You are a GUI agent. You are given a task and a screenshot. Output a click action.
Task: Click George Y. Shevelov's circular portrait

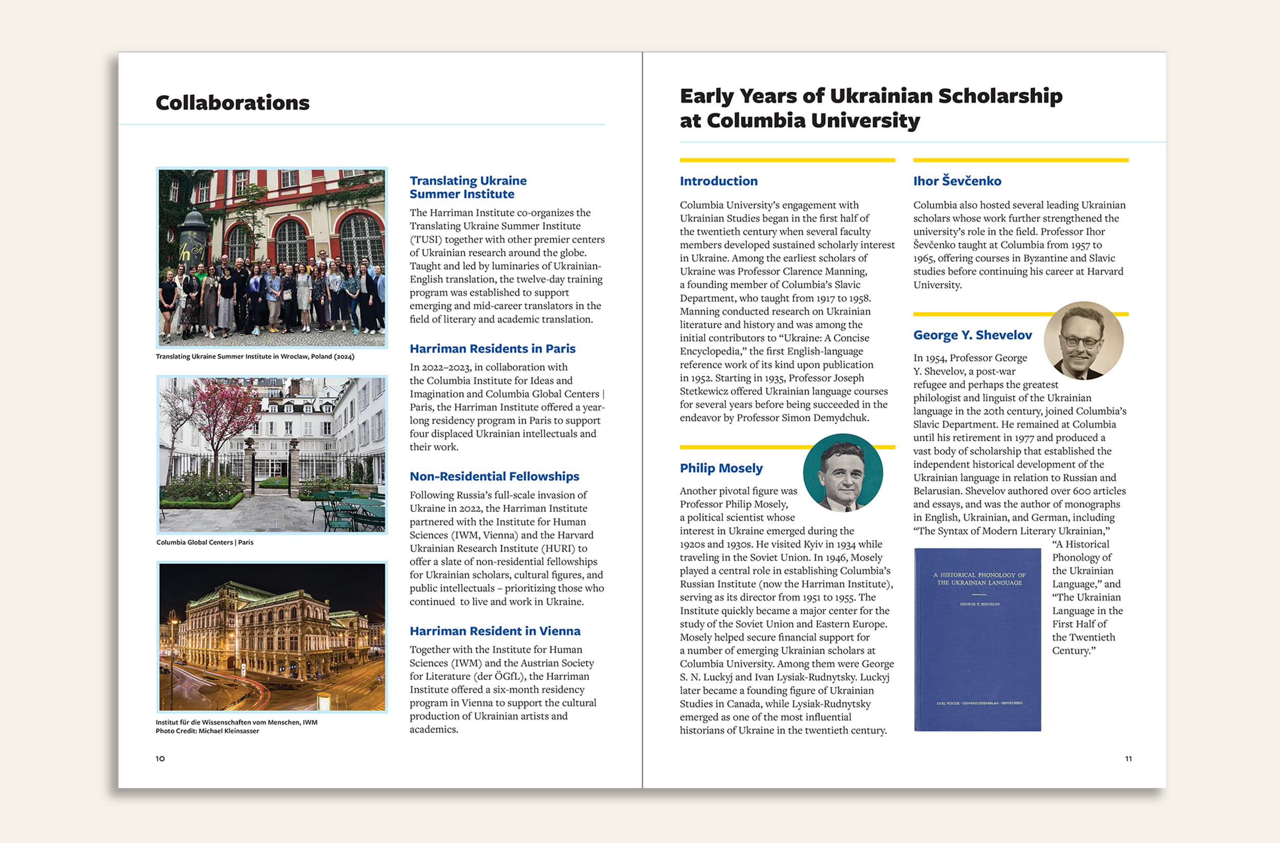pos(1083,341)
